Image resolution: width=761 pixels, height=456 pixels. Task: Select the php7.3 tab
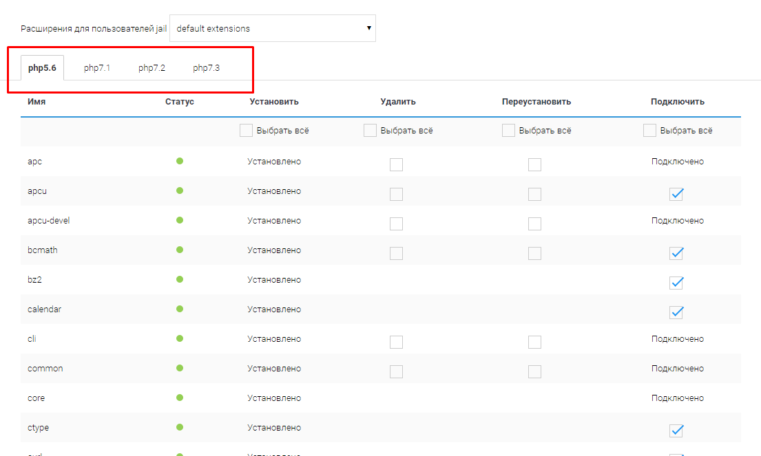pyautogui.click(x=206, y=68)
